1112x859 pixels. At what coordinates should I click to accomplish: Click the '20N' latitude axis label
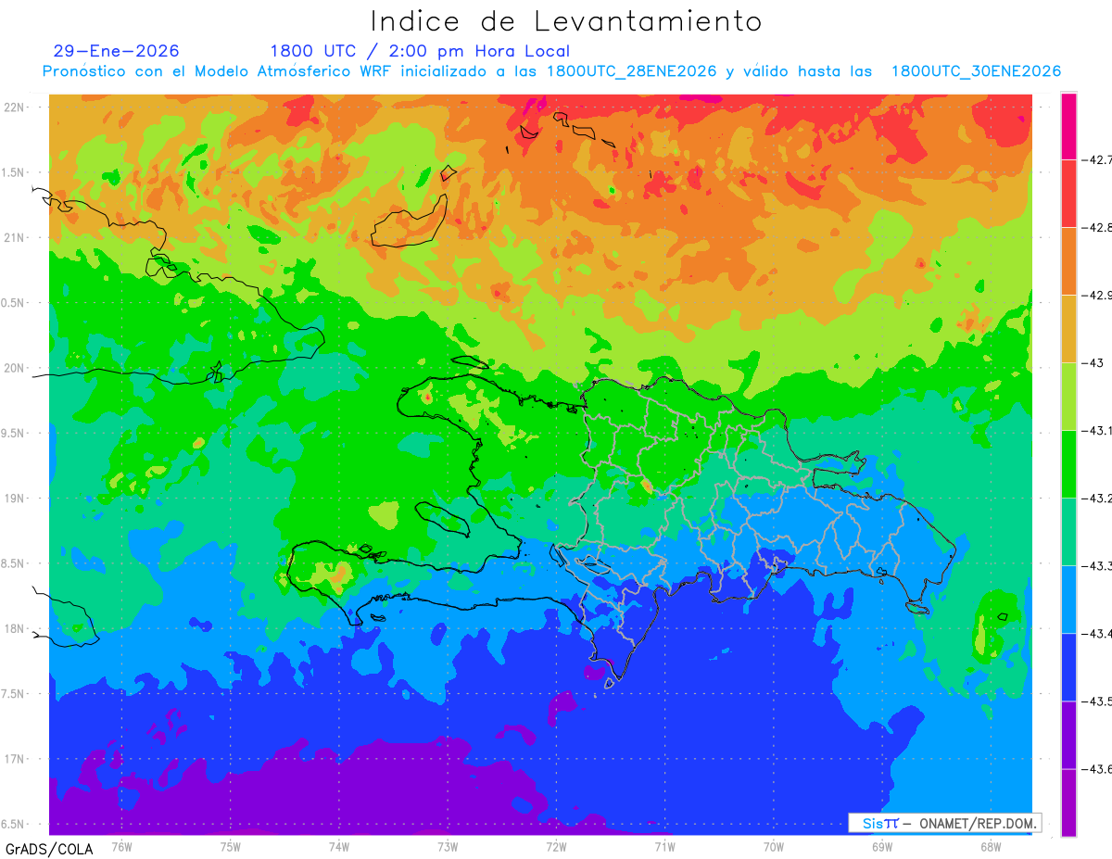pyautogui.click(x=14, y=368)
